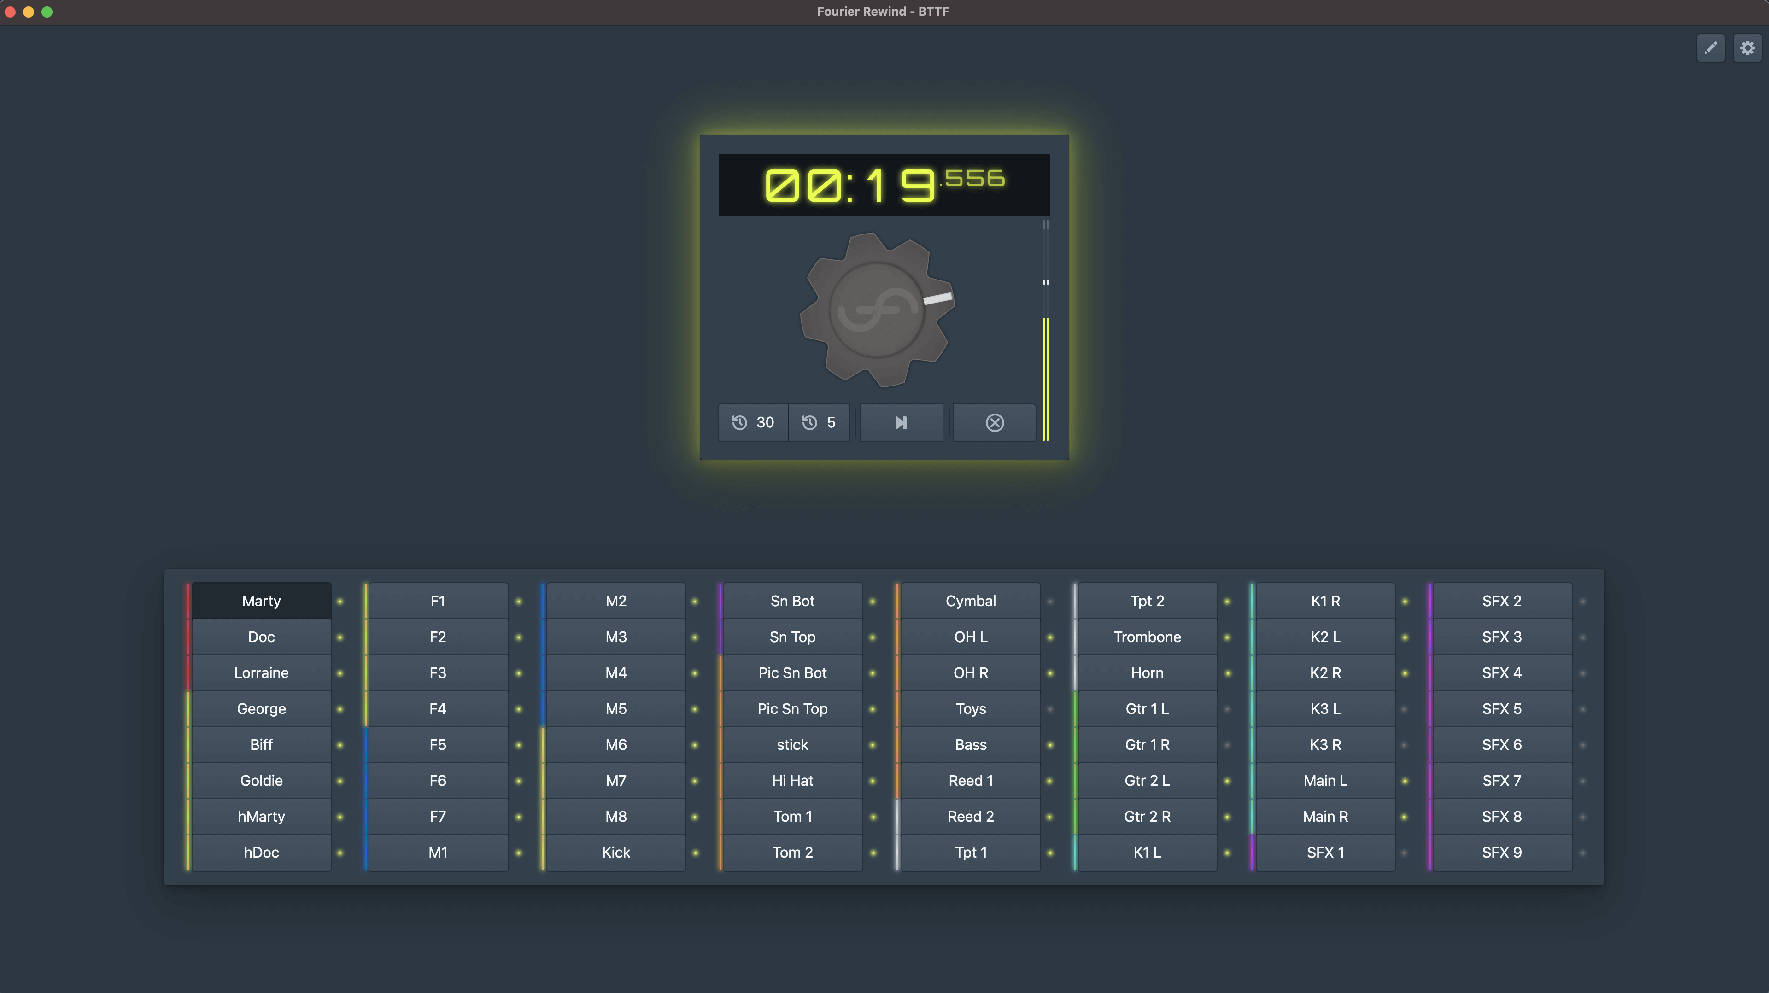The width and height of the screenshot is (1769, 993).
Task: Toggle the indicator dot beside Cymbal
Action: (x=1050, y=602)
